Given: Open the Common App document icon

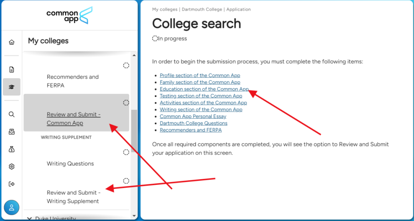Looking at the screenshot, I should click(x=11, y=69).
